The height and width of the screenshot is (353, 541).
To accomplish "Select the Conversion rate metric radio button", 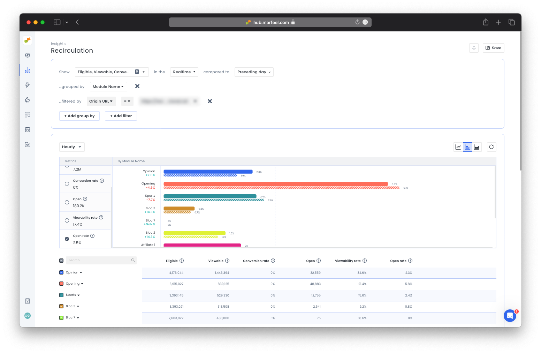I will click(x=67, y=184).
